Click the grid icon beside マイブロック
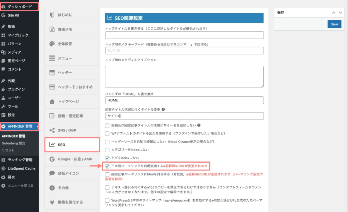 3,35
